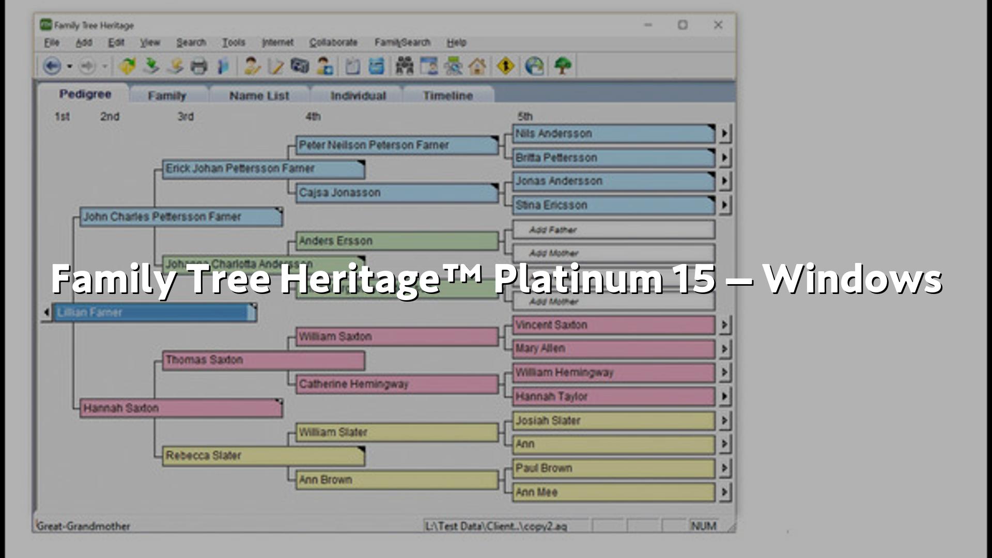Open the Help menu
992x558 pixels.
pos(456,42)
